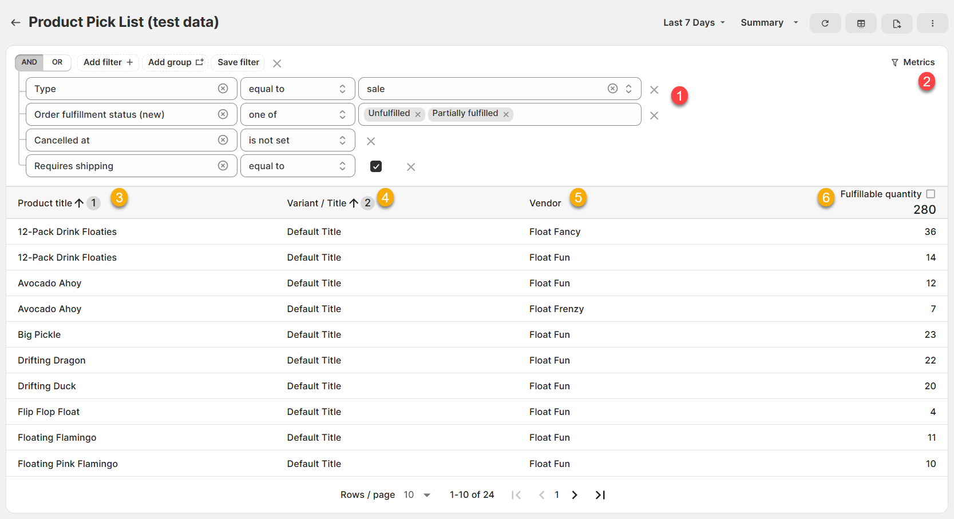The height and width of the screenshot is (519, 954).
Task: Click the Add filter button
Action: (108, 62)
